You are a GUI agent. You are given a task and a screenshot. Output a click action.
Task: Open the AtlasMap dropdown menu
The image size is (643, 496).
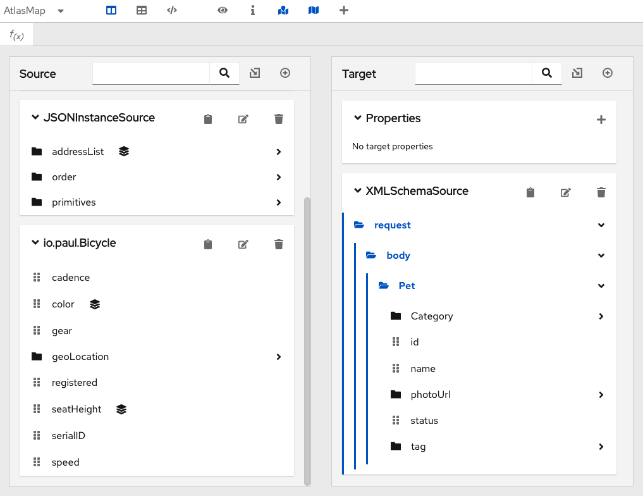(61, 11)
